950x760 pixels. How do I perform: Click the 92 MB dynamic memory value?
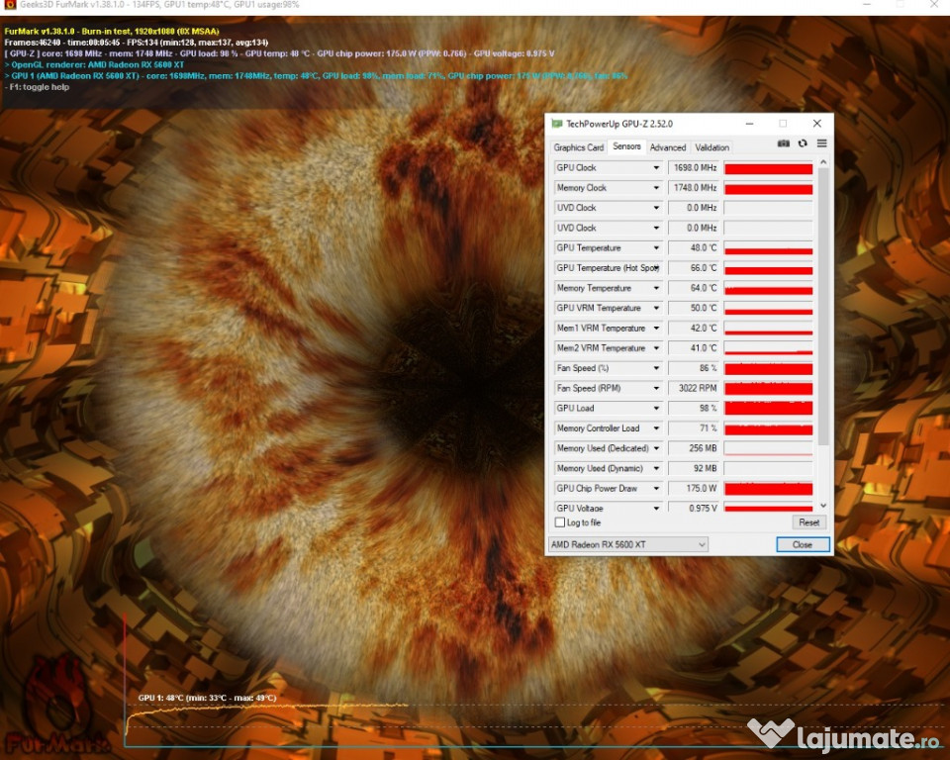pos(694,468)
